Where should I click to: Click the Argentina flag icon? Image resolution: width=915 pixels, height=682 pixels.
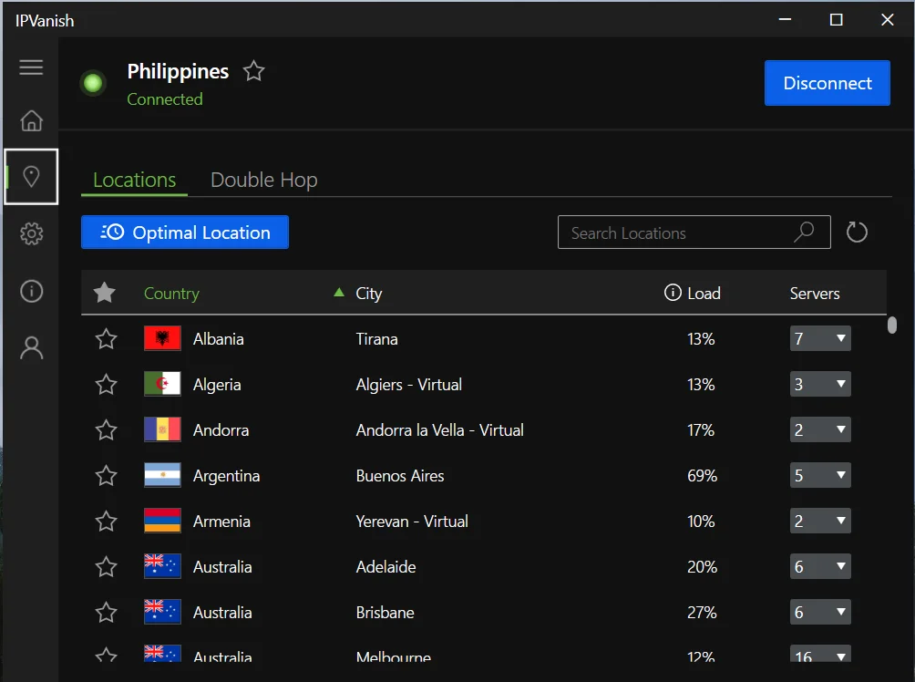pyautogui.click(x=162, y=475)
